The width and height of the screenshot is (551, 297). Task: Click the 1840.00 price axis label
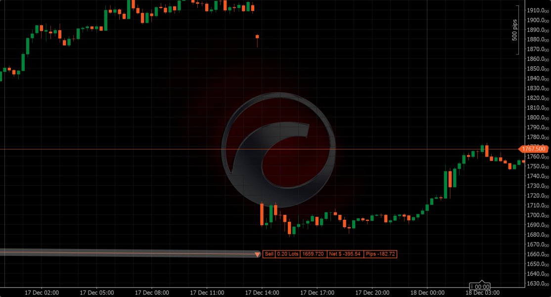(538, 79)
